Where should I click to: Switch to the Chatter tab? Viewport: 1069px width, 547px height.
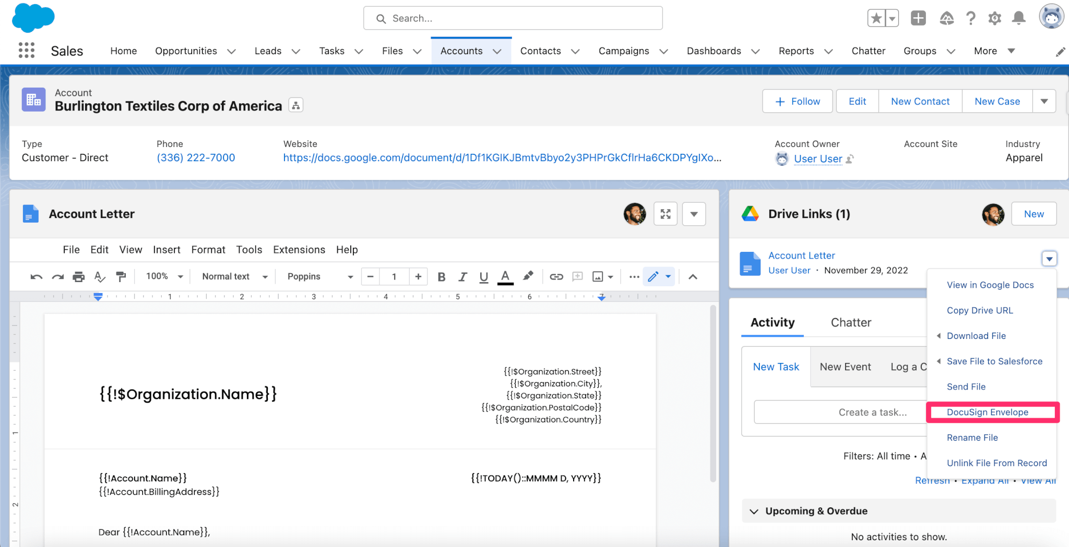point(851,323)
